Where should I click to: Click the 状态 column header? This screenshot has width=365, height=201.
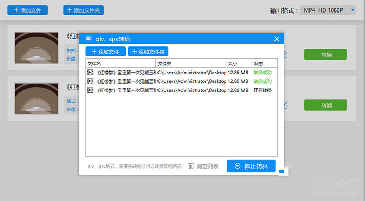[265, 63]
